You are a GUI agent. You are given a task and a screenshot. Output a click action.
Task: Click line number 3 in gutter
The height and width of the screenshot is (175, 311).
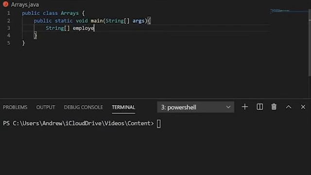pyautogui.click(x=9, y=28)
